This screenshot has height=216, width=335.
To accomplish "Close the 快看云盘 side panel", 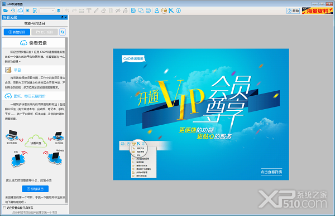I will [x=65, y=17].
